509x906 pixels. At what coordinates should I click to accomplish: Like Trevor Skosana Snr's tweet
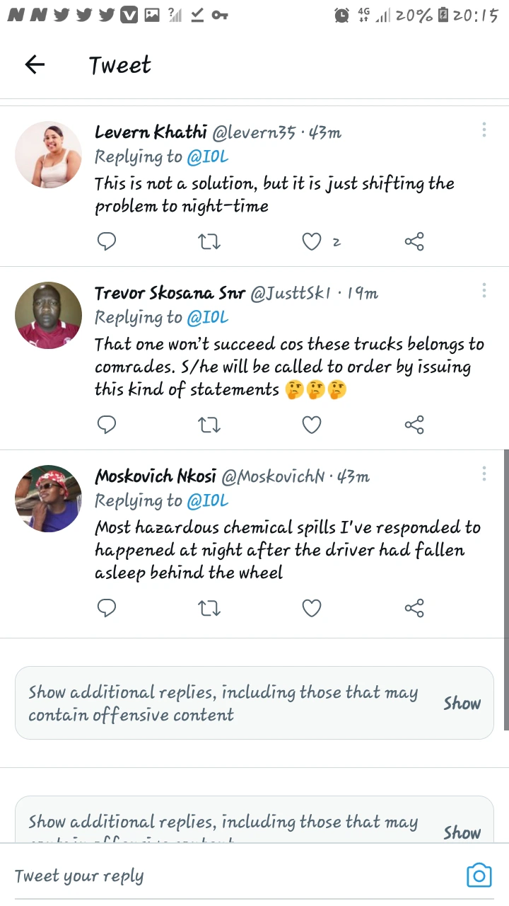coord(312,425)
